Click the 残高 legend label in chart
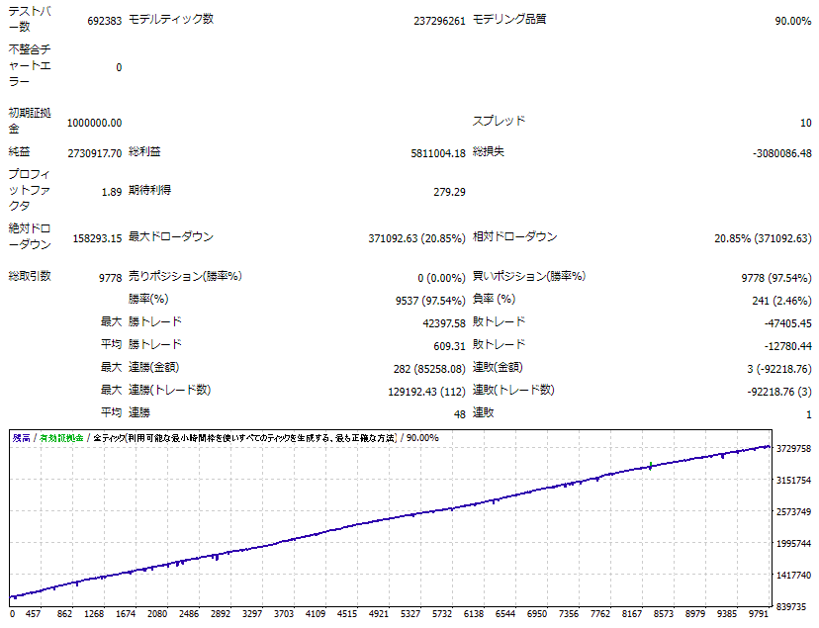819x628 pixels. click(20, 437)
